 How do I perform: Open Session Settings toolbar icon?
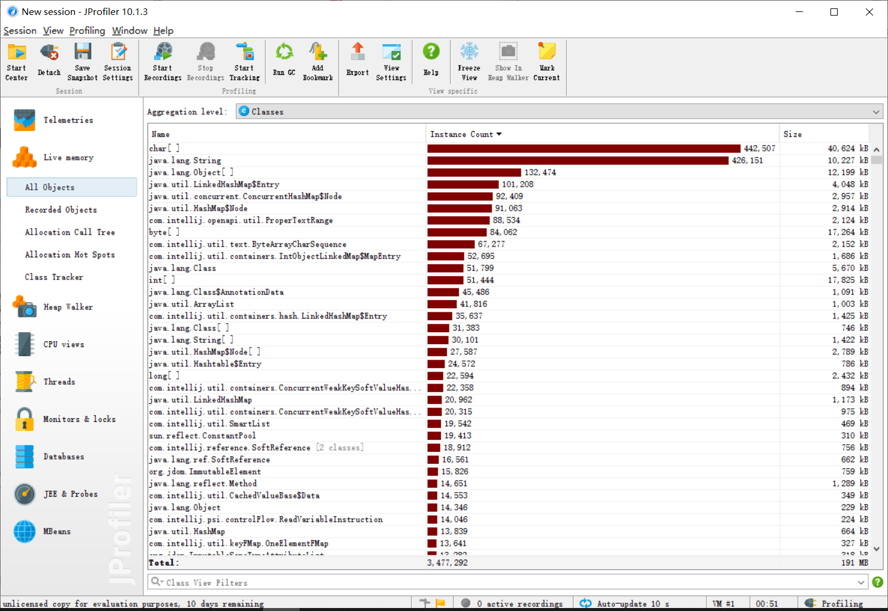click(118, 62)
